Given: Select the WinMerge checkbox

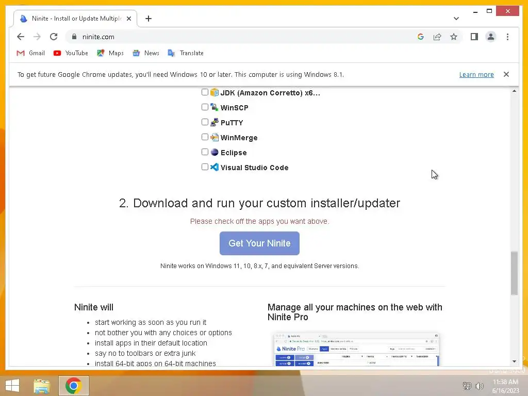Looking at the screenshot, I should 205,137.
